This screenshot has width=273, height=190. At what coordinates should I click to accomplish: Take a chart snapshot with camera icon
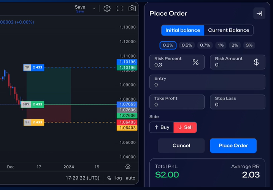click(x=132, y=8)
